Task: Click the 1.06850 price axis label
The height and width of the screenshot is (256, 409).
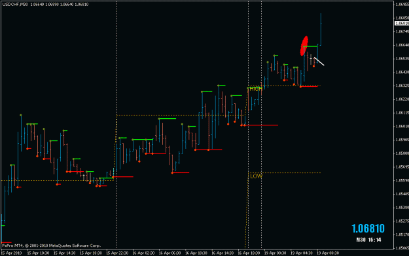Action: click(402, 18)
